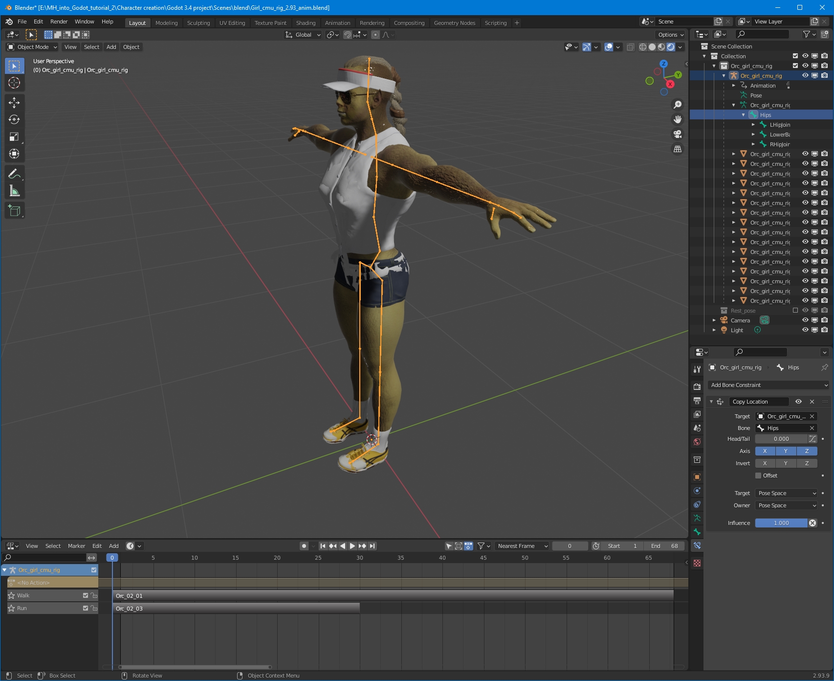This screenshot has width=834, height=681.
Task: Select the Select Box tool
Action: tap(14, 66)
